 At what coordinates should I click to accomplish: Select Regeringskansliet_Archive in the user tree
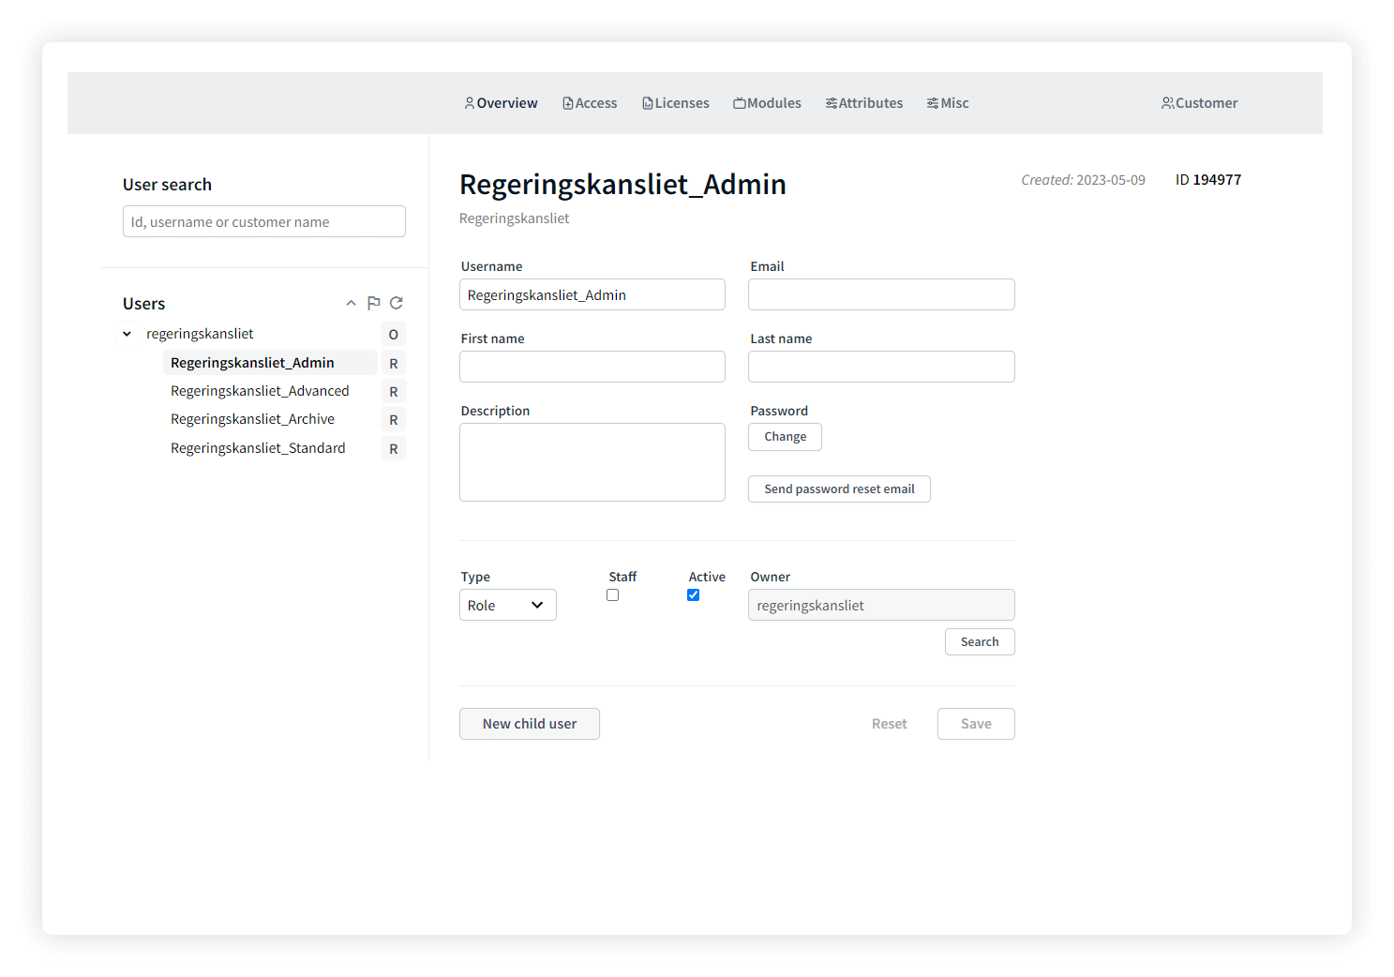coord(252,419)
